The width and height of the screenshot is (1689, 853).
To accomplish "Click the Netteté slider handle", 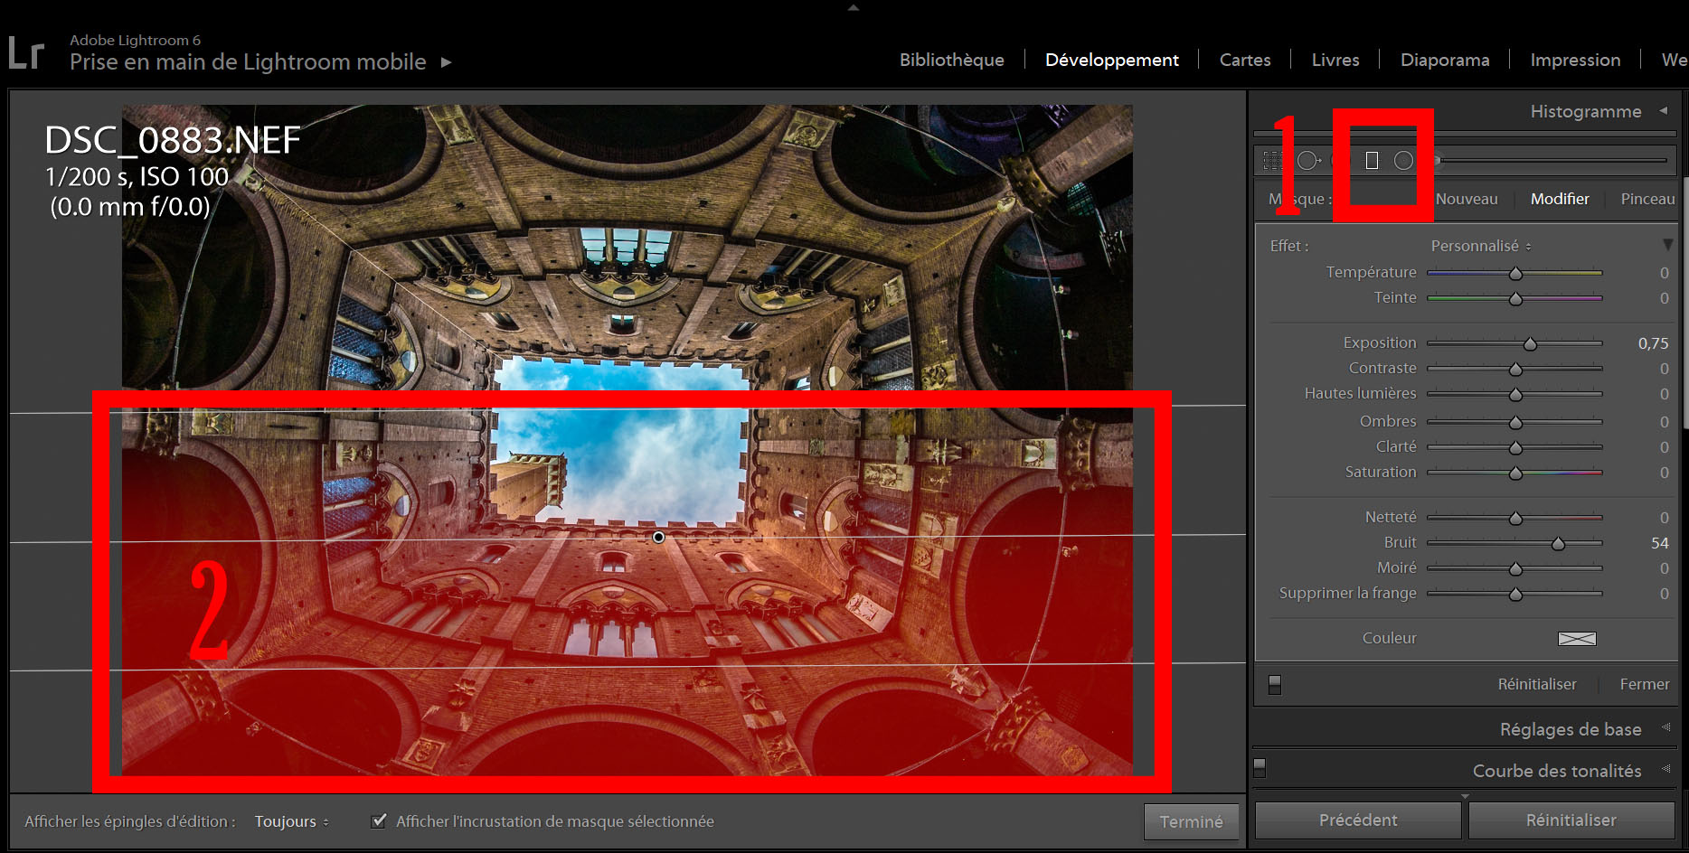I will coord(1516,519).
